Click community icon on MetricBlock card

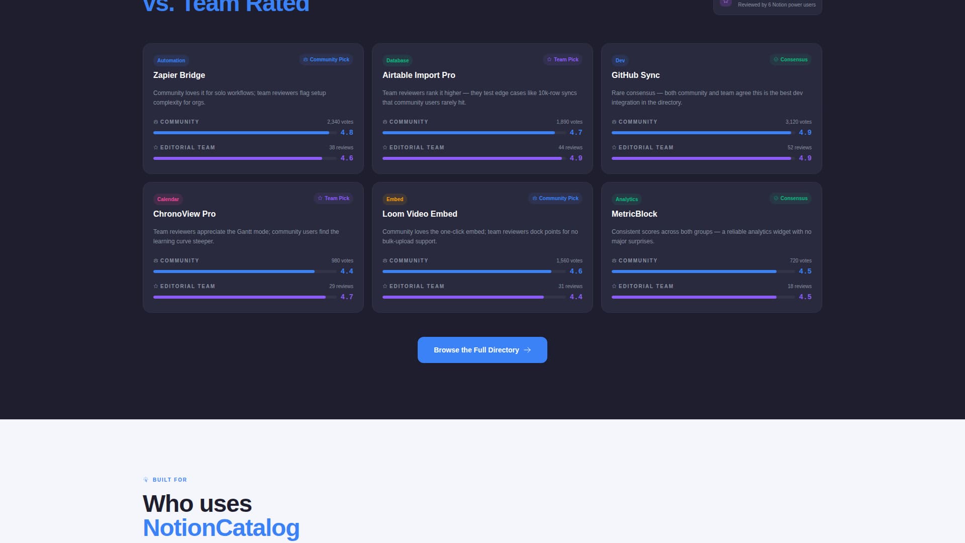pyautogui.click(x=614, y=260)
